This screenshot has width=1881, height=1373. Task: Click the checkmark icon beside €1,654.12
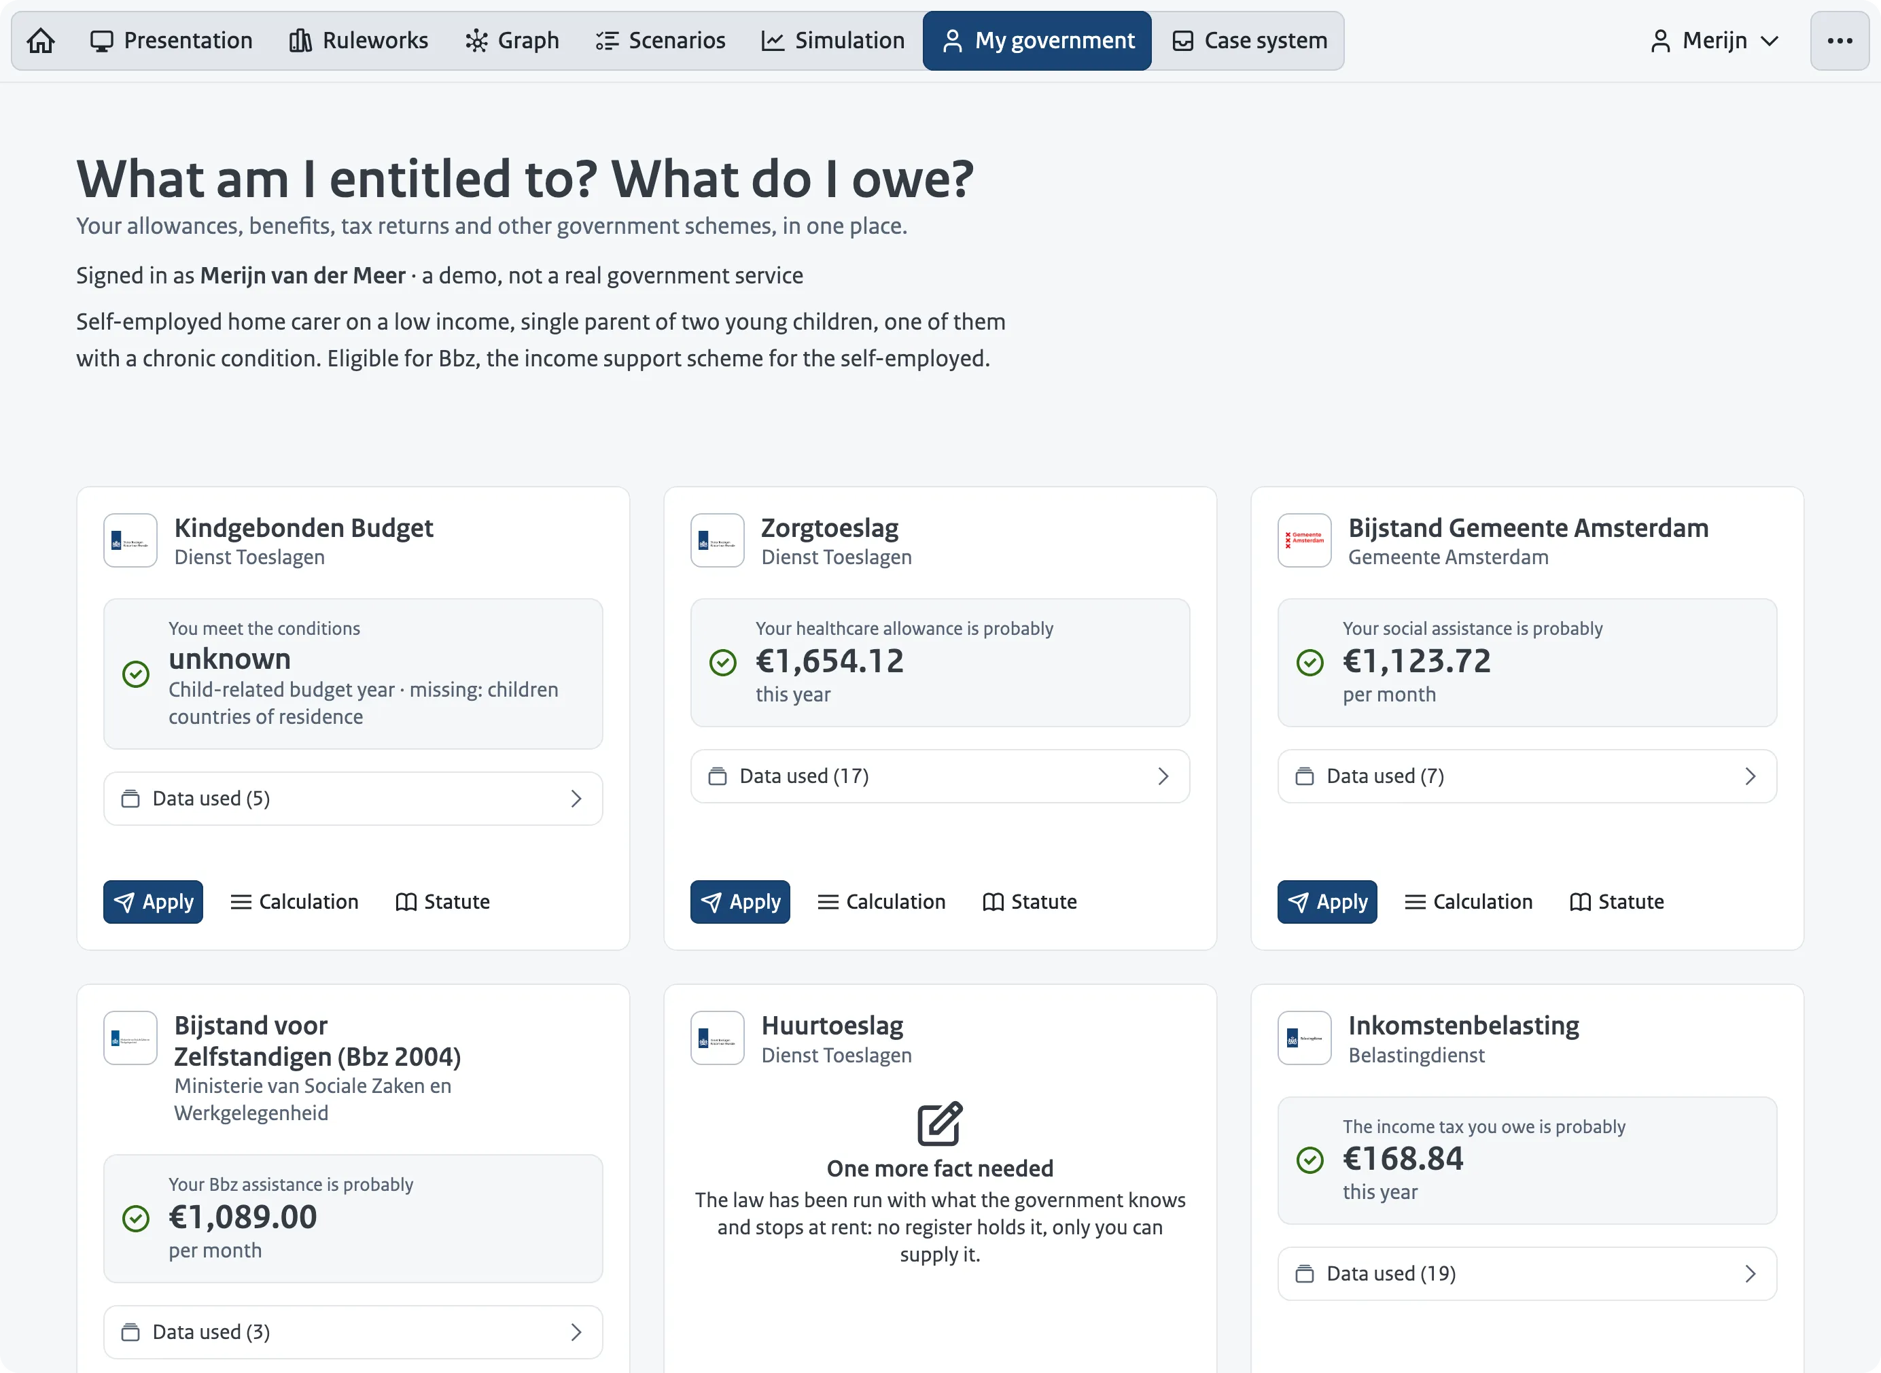pyautogui.click(x=723, y=663)
